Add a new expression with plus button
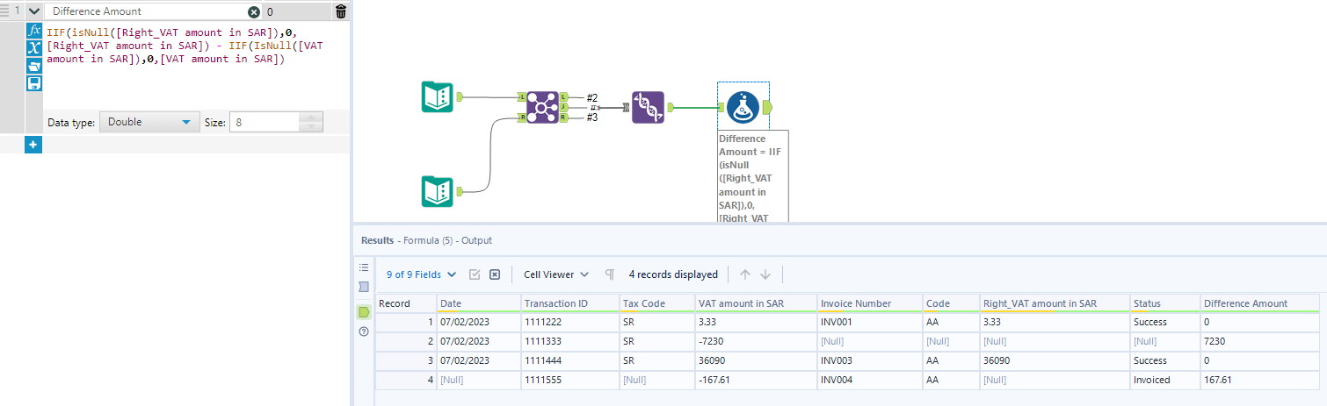This screenshot has height=406, width=1327. click(33, 145)
